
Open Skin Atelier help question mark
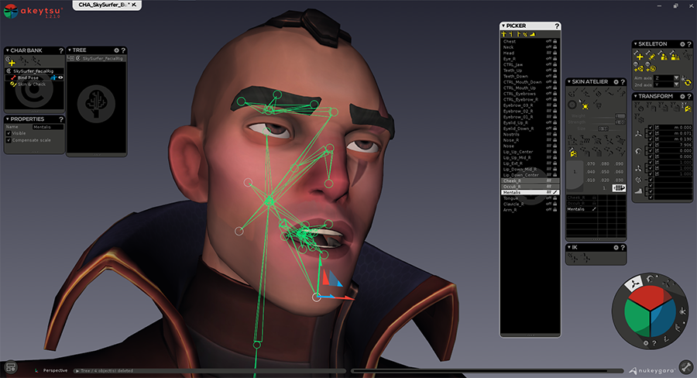[x=623, y=82]
